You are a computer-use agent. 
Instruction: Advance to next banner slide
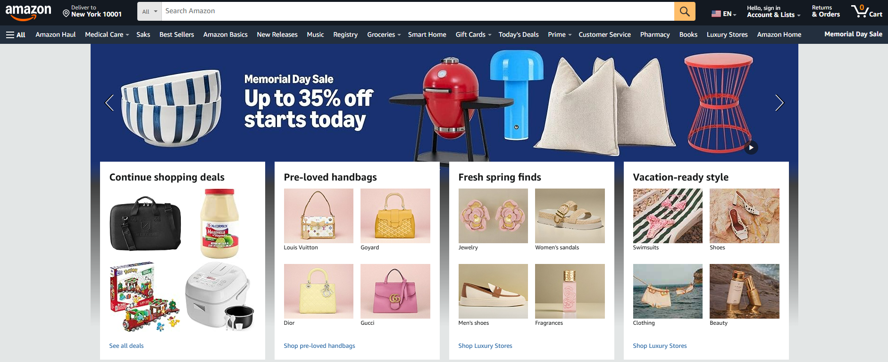[779, 103]
